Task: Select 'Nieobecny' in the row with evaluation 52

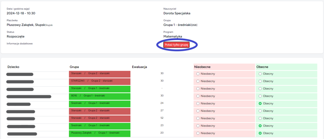Action: coord(198,118)
